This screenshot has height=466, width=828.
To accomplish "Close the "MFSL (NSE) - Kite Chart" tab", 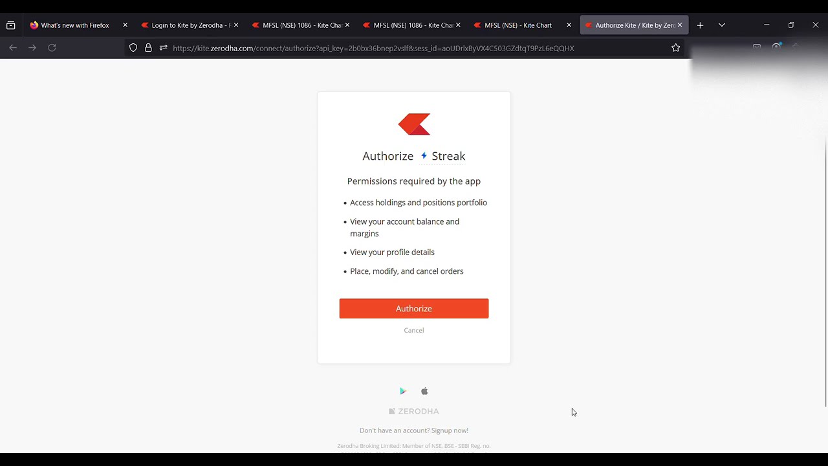I will (569, 25).
